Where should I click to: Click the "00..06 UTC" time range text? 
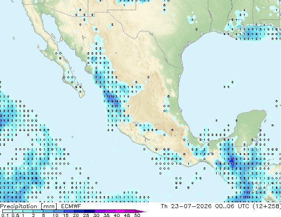click(x=232, y=206)
